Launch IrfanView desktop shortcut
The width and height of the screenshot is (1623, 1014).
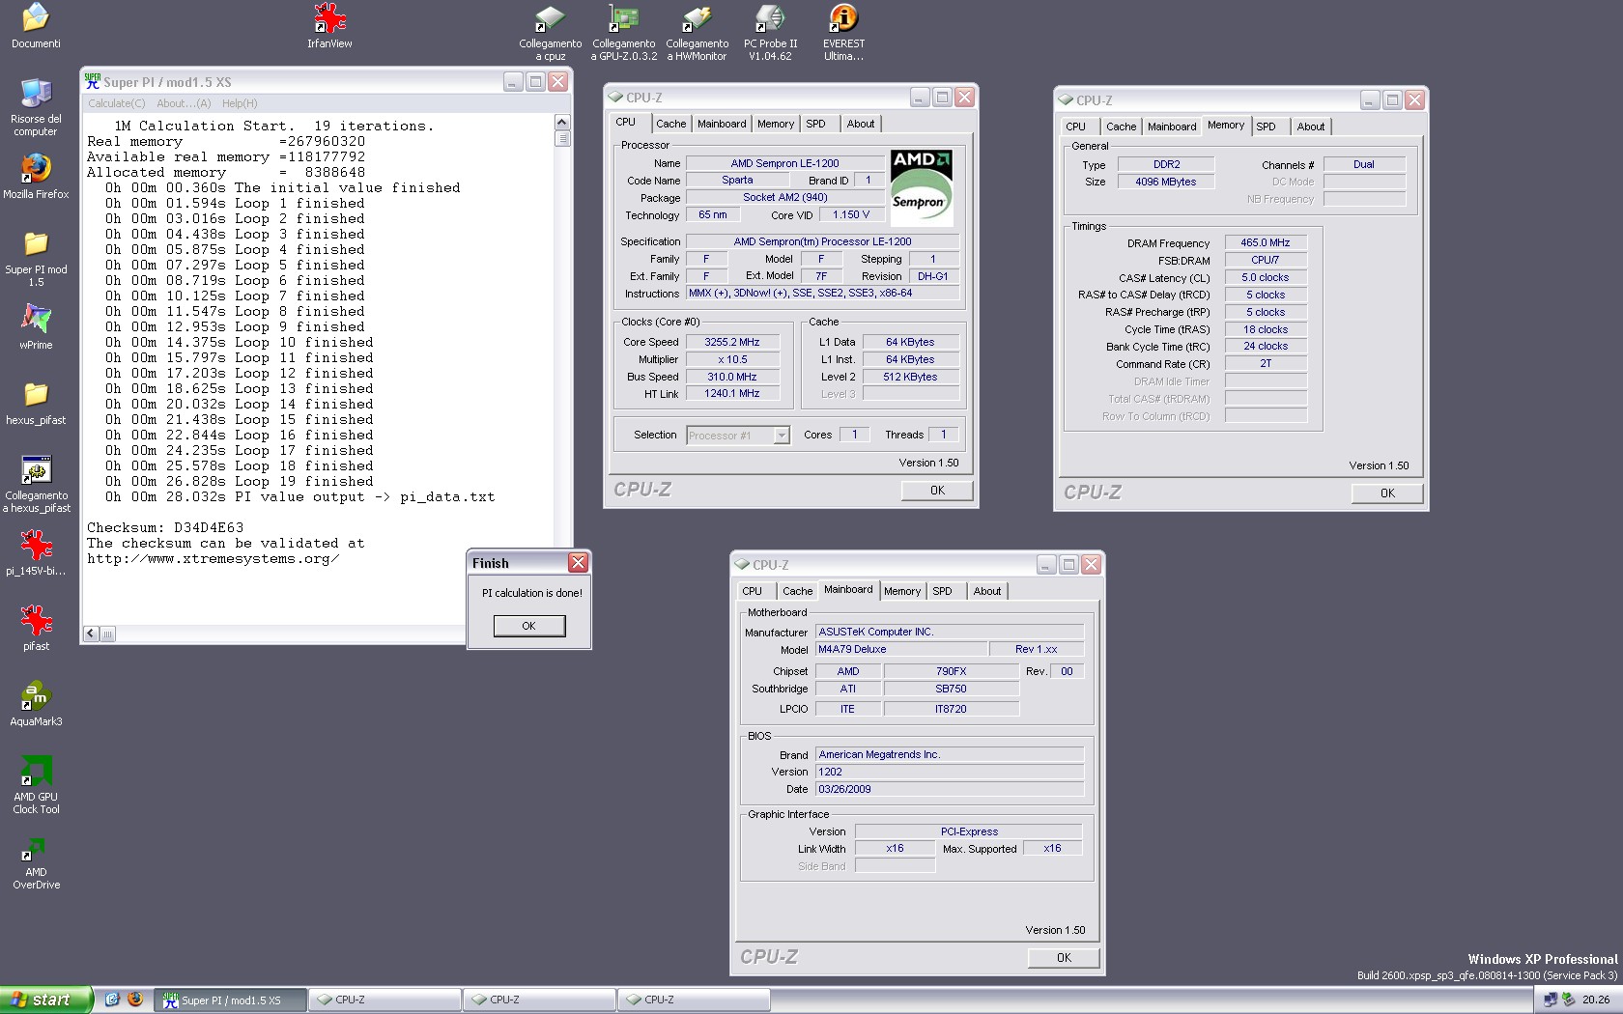pyautogui.click(x=329, y=25)
